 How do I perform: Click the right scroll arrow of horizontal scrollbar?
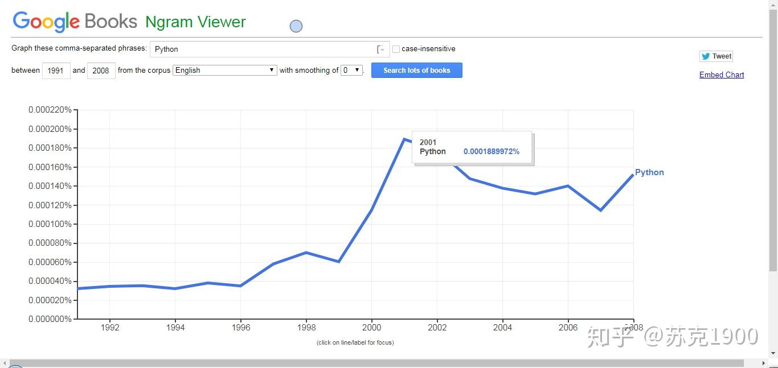(764, 363)
